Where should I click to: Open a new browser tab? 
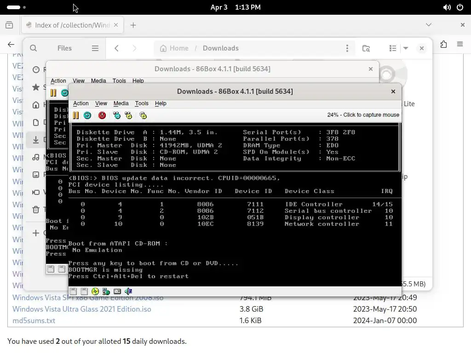133,25
